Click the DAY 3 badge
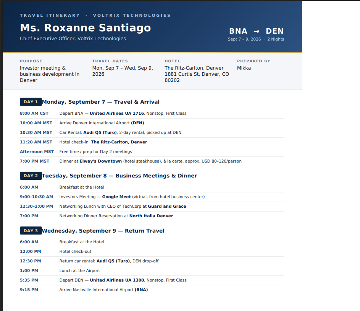 click(x=31, y=231)
